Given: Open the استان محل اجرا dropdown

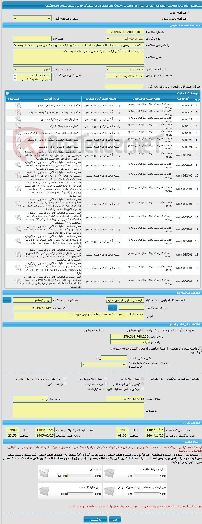Looking at the screenshot, I should point(125,69).
